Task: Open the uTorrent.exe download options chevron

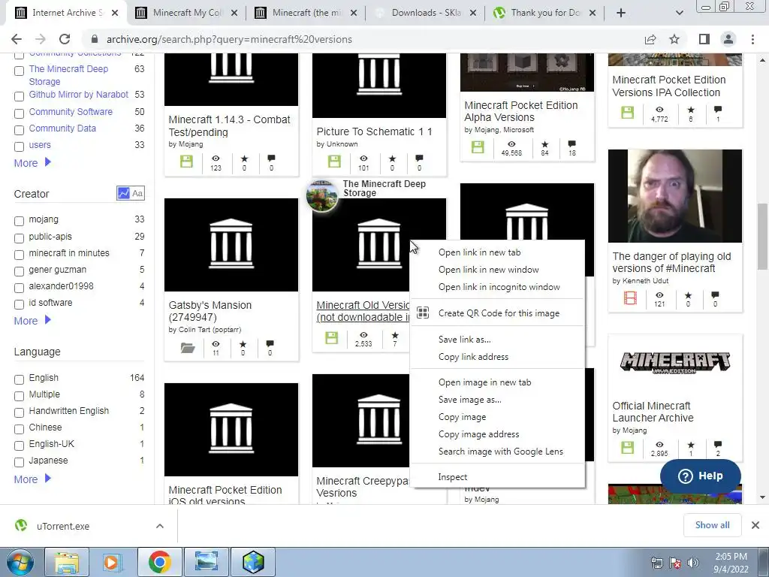Action: click(x=160, y=526)
